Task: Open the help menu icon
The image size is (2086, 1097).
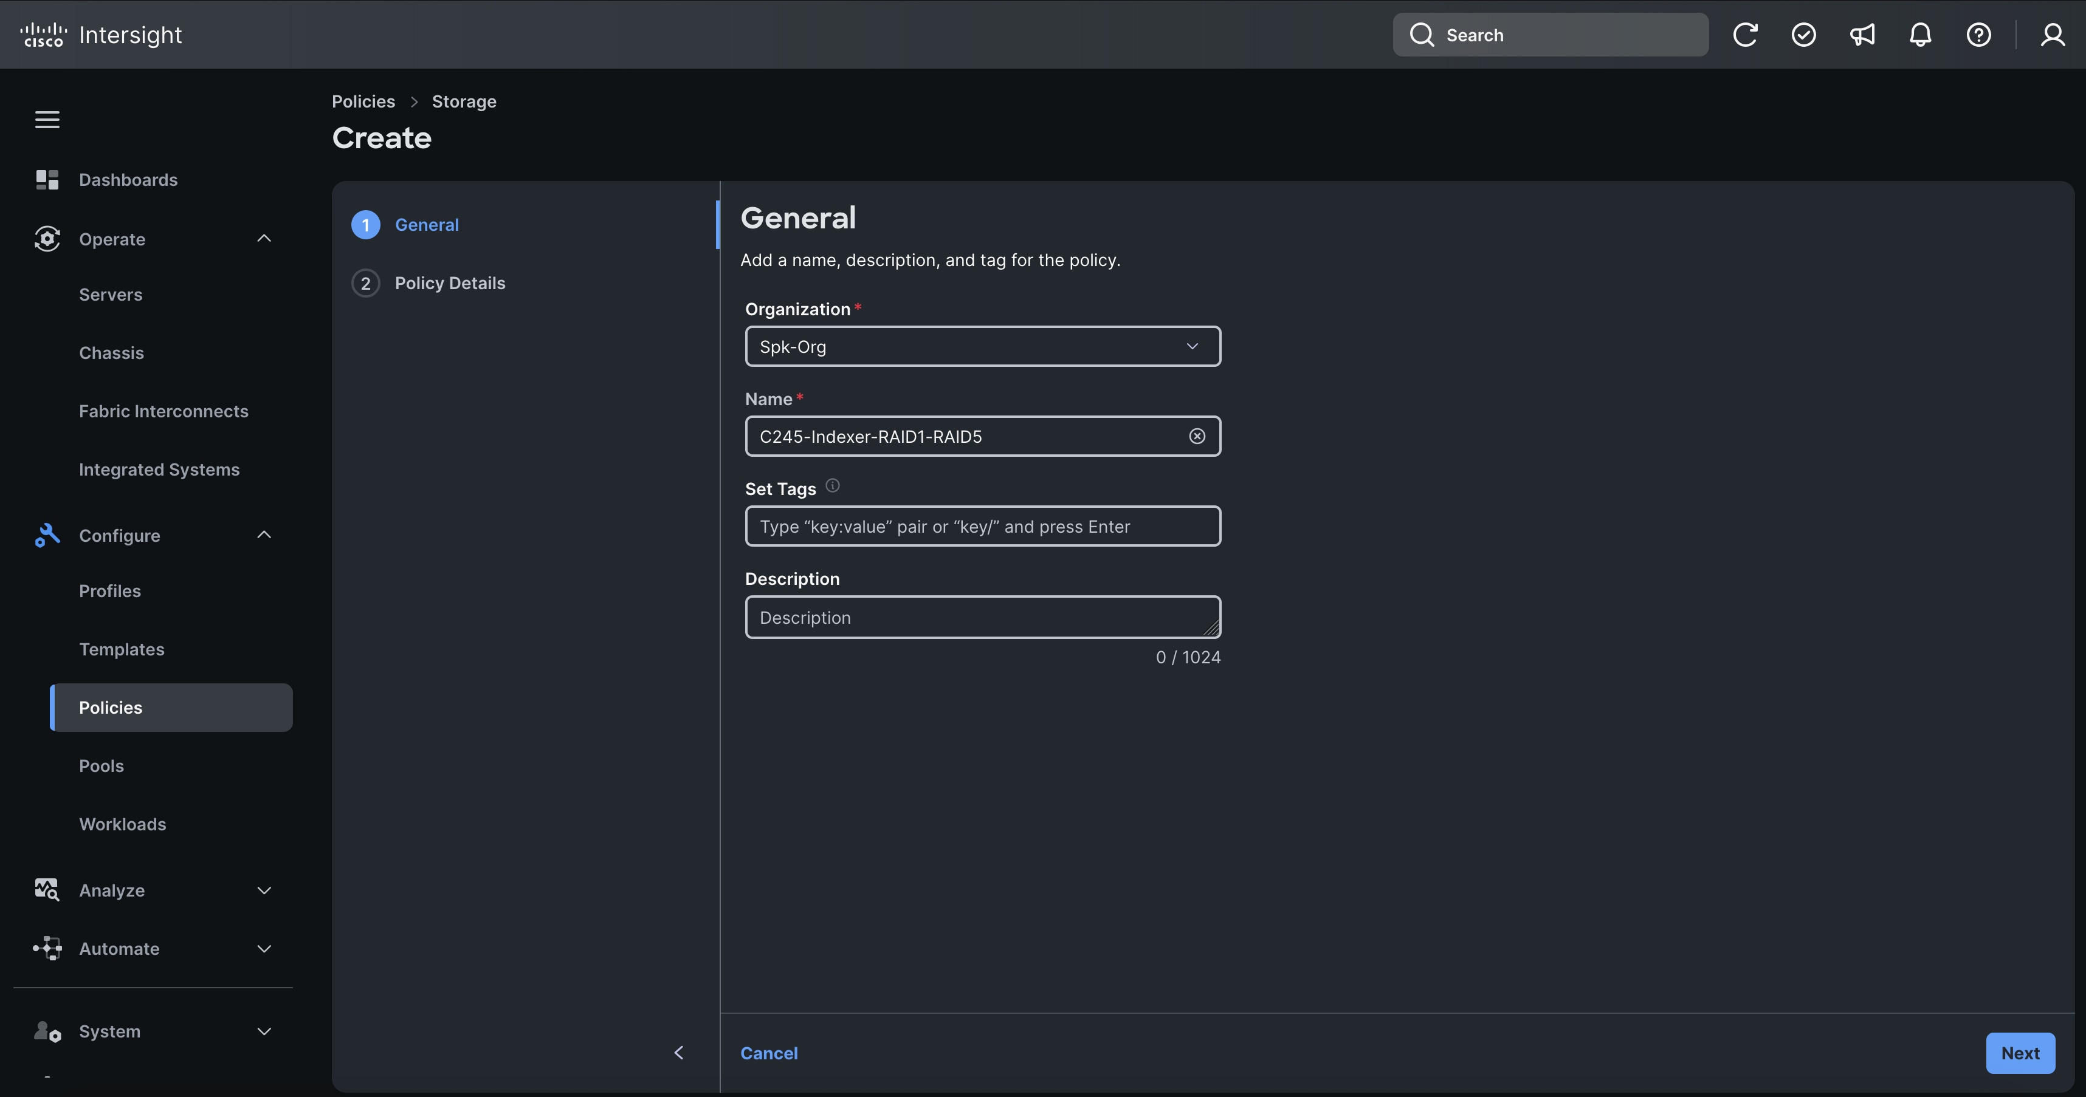Action: (1978, 34)
